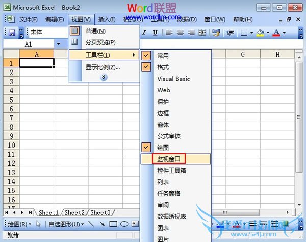Click the vertical scrollbar thumb

[x=299, y=117]
